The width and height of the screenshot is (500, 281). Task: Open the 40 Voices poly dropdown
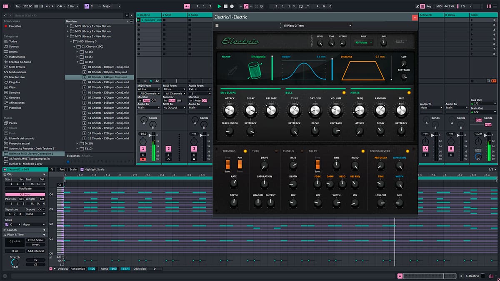tap(364, 42)
